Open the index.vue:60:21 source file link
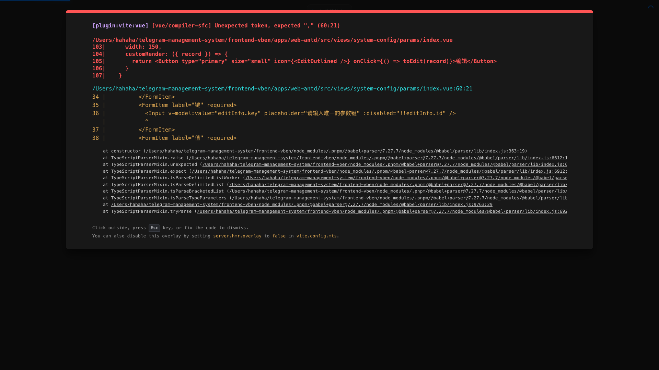 [282, 89]
